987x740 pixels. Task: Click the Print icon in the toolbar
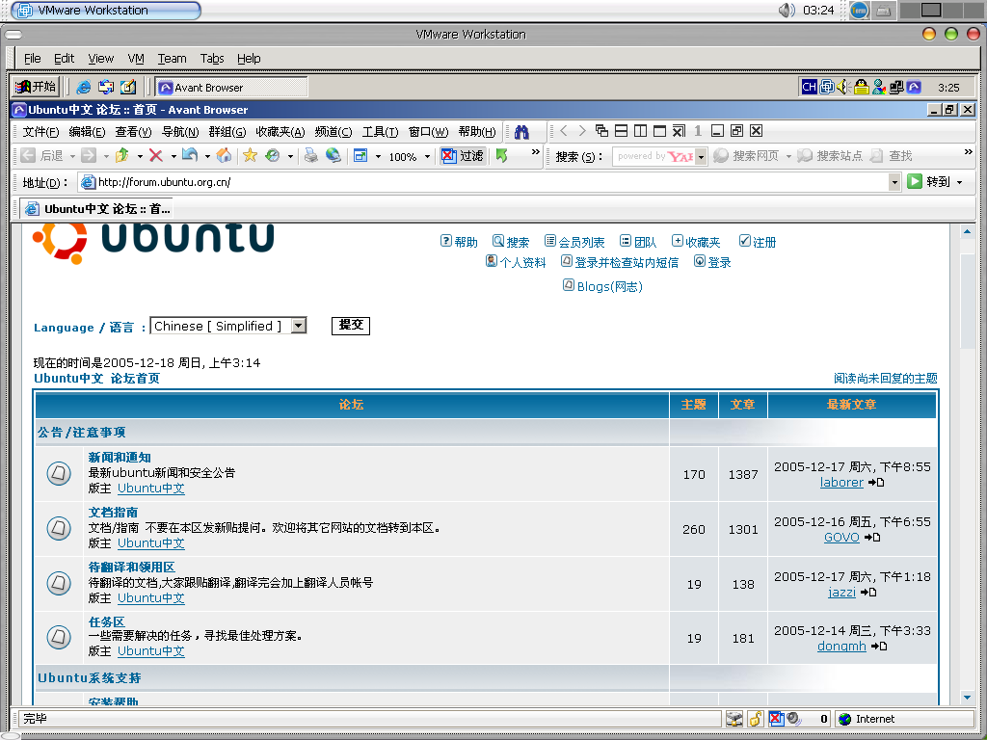tap(311, 155)
